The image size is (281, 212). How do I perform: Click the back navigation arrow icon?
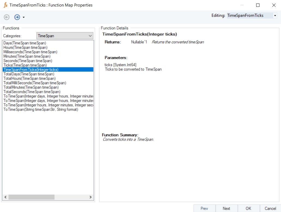(x=7, y=17)
